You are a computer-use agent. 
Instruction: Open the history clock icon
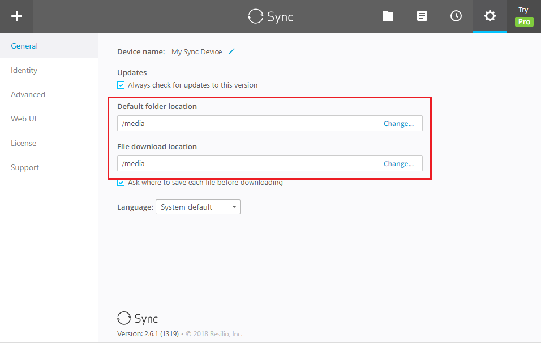[456, 16]
